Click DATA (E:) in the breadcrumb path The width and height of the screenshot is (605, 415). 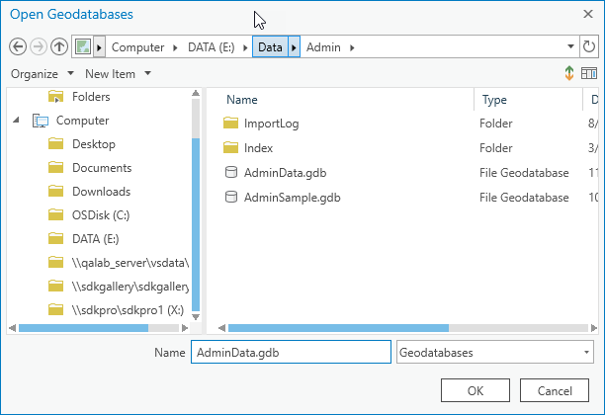coord(211,47)
